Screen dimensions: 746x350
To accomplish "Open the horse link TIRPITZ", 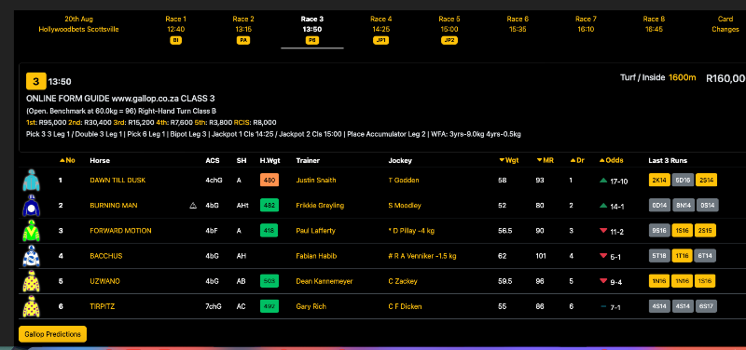I will 103,307.
